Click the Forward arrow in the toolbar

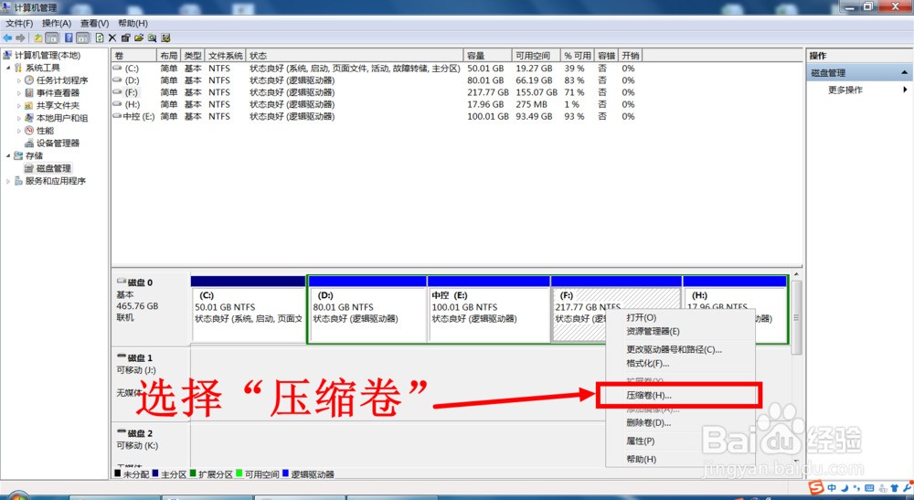pos(20,37)
